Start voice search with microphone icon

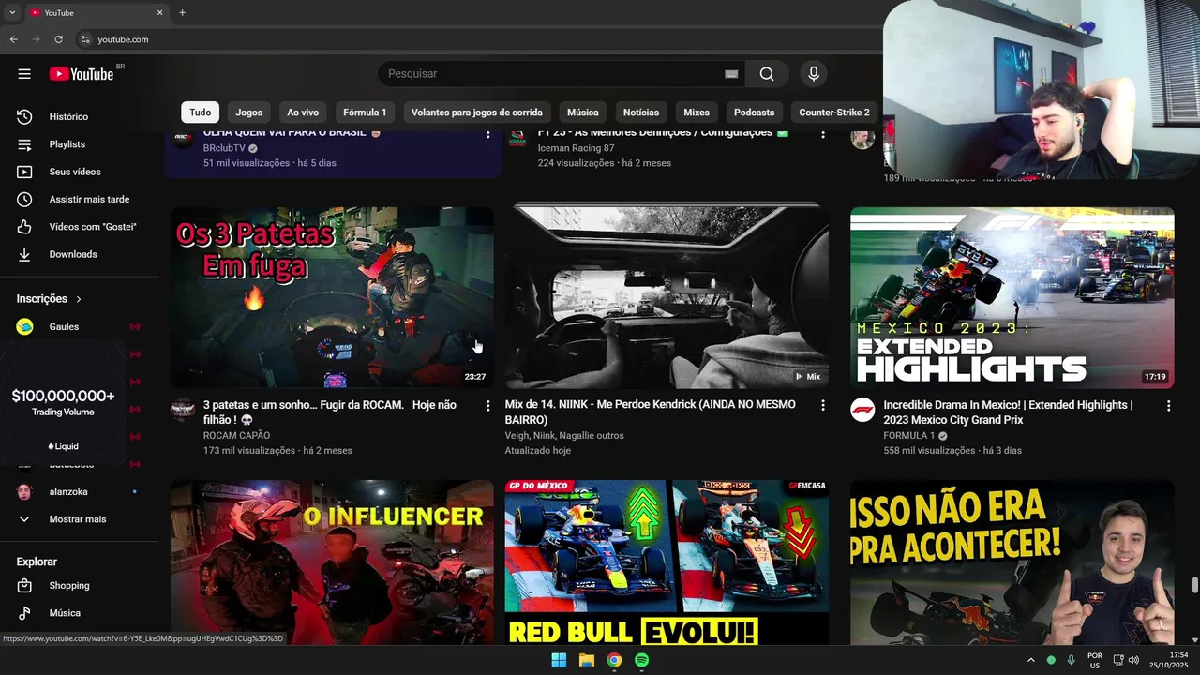click(813, 74)
